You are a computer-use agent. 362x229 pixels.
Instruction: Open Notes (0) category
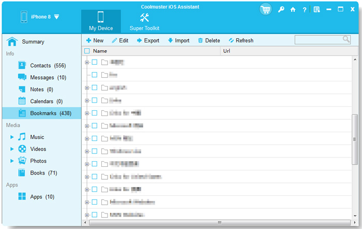pos(41,90)
